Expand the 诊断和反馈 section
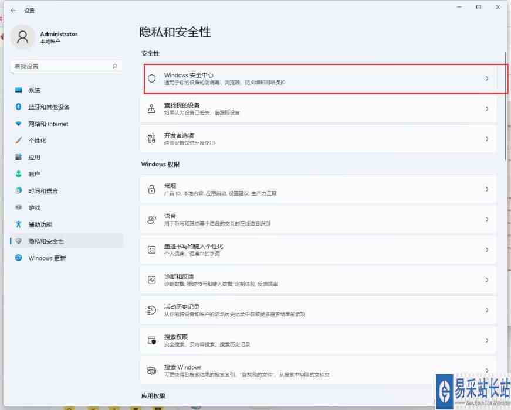The width and height of the screenshot is (511, 410). click(487, 279)
